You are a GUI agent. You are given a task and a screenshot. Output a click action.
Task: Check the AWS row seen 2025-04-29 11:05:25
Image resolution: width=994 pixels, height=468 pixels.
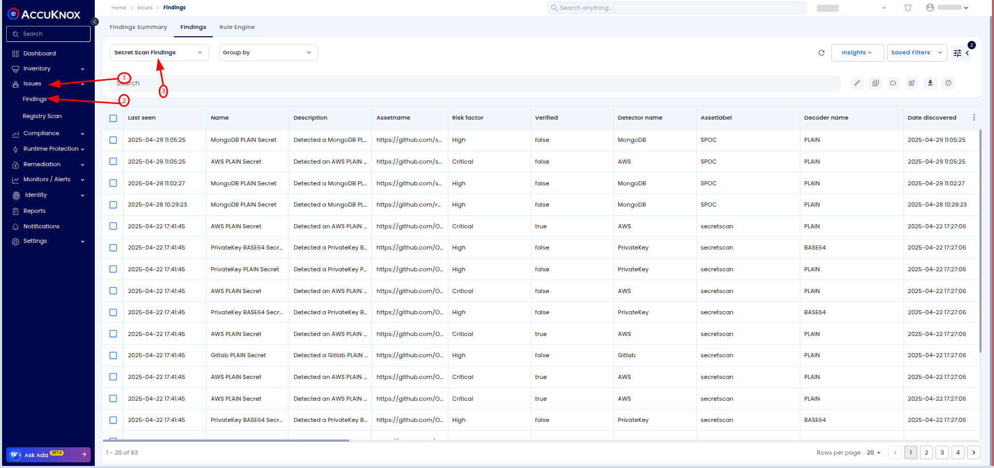(113, 162)
